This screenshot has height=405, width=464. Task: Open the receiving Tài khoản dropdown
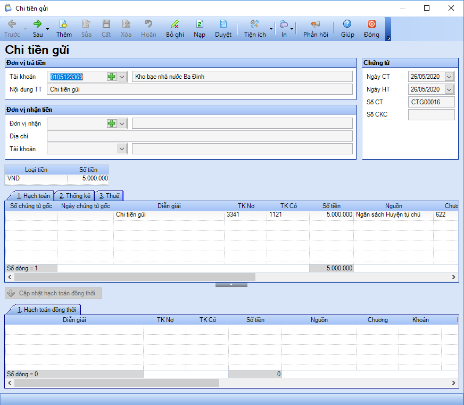122,148
